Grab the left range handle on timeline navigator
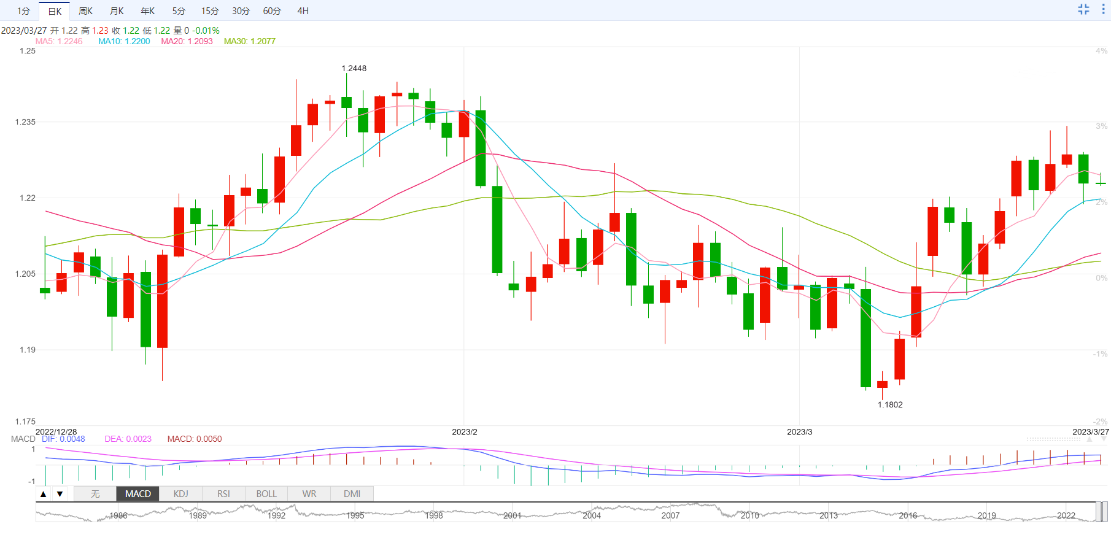This screenshot has width=1111, height=540. 1098,511
